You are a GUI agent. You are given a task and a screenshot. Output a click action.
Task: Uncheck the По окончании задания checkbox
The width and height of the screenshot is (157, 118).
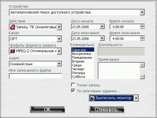tap(73, 90)
